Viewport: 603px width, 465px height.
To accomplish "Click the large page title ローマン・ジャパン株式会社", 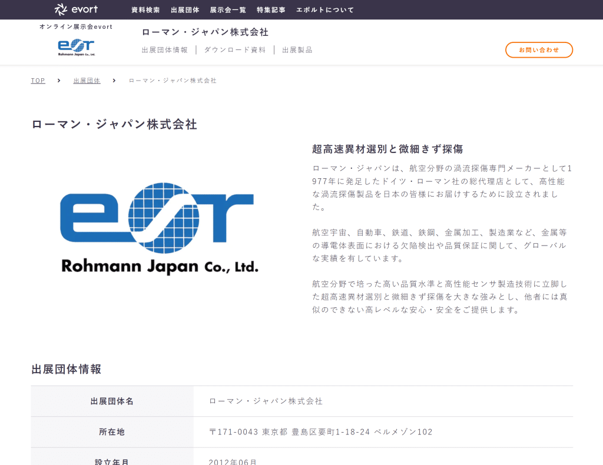I will click(x=114, y=125).
